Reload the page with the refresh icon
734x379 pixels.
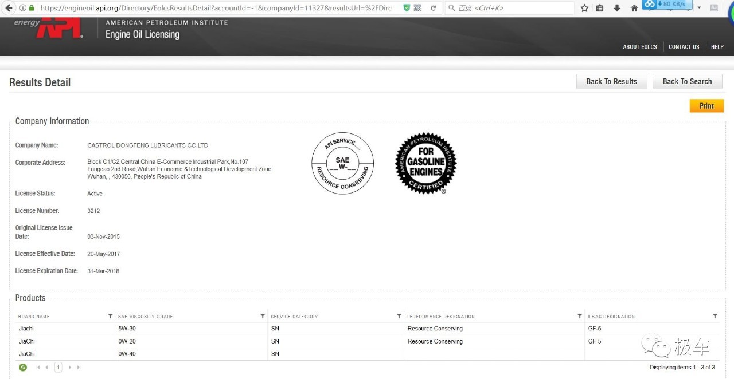tap(434, 8)
